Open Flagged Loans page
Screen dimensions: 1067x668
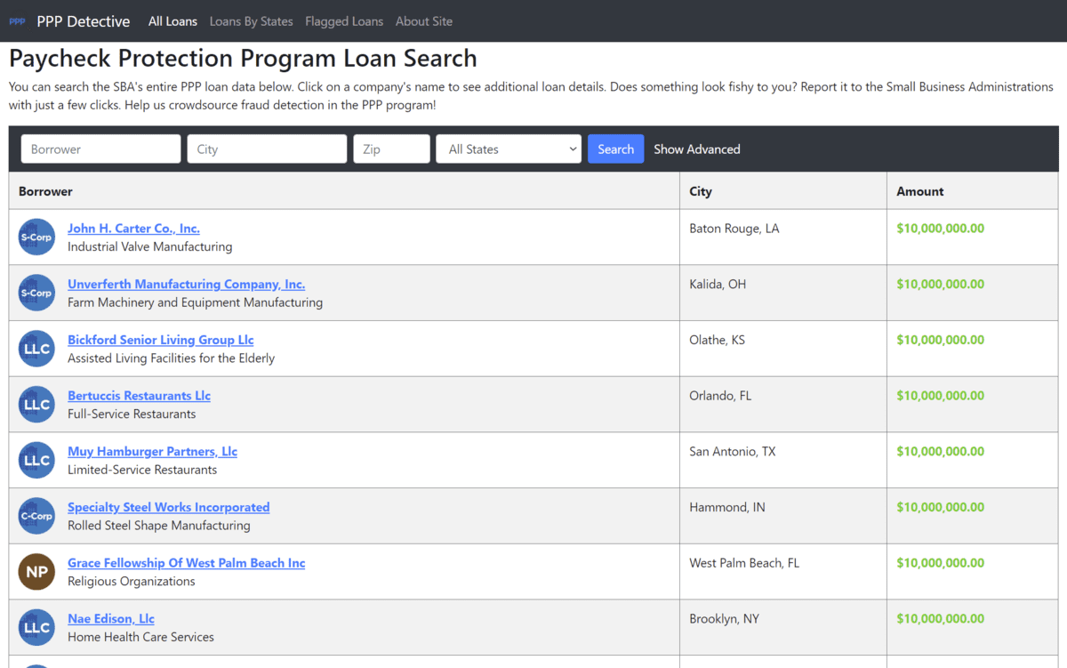344,21
